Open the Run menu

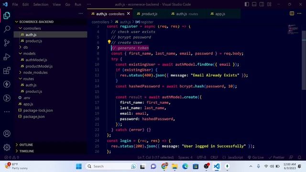coord(78,4)
